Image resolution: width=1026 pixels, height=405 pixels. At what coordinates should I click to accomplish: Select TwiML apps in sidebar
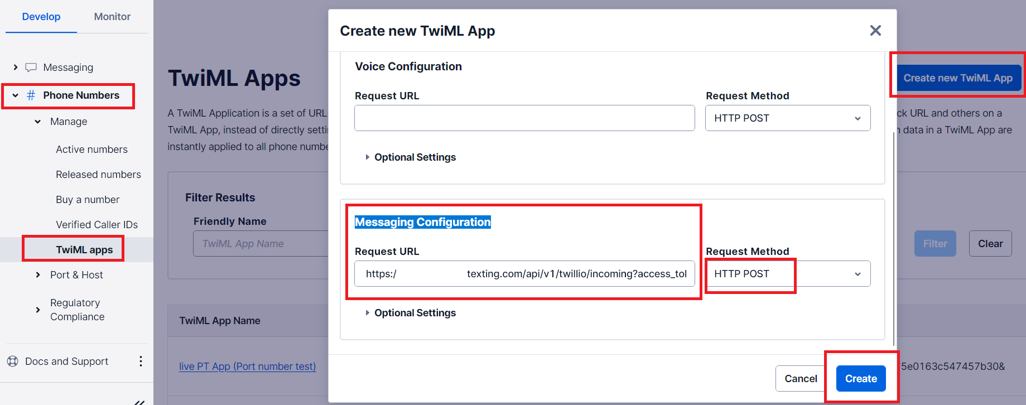coord(84,250)
